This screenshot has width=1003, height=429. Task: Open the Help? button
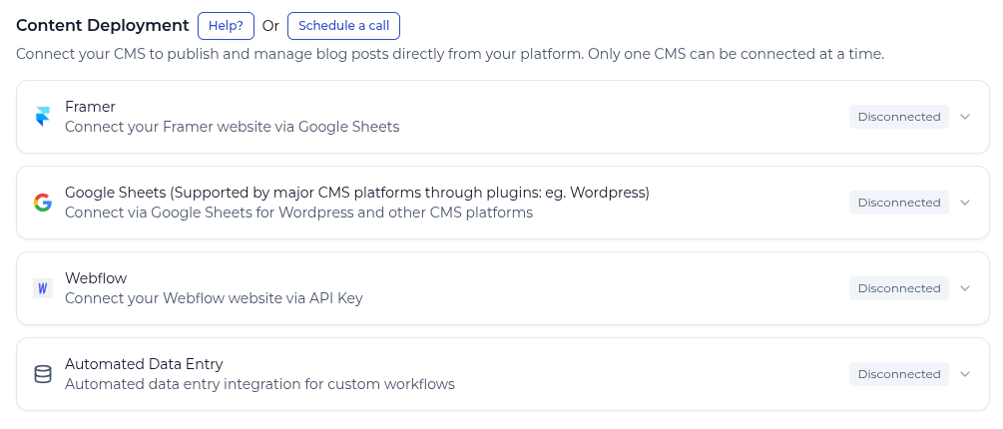(x=226, y=26)
